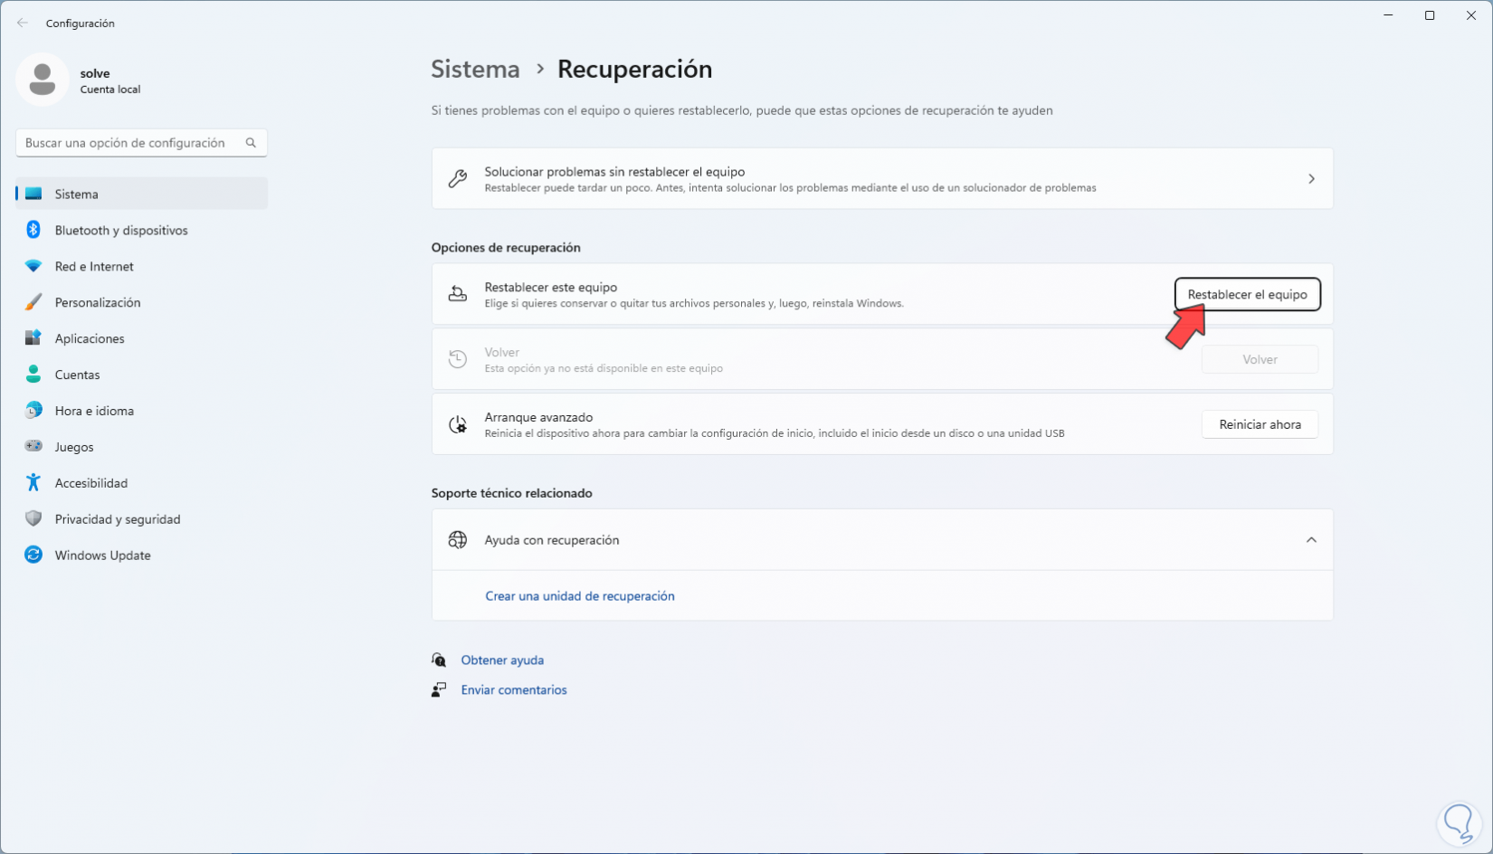
Task: Click the Hora e idioma globe-clock icon
Action: click(x=33, y=411)
